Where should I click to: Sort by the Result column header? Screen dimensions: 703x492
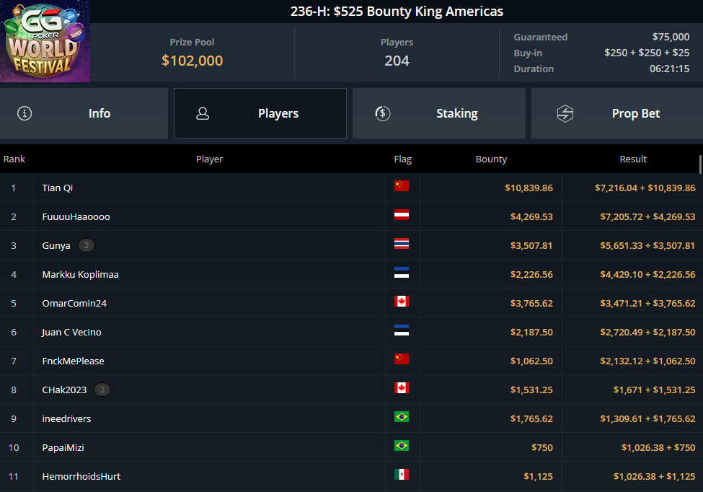click(633, 159)
